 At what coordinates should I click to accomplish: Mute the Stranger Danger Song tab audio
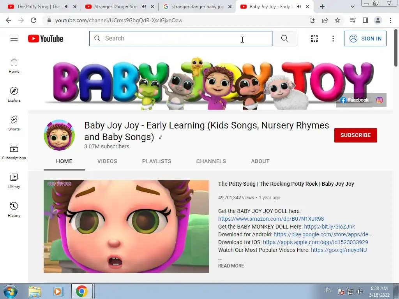[144, 7]
